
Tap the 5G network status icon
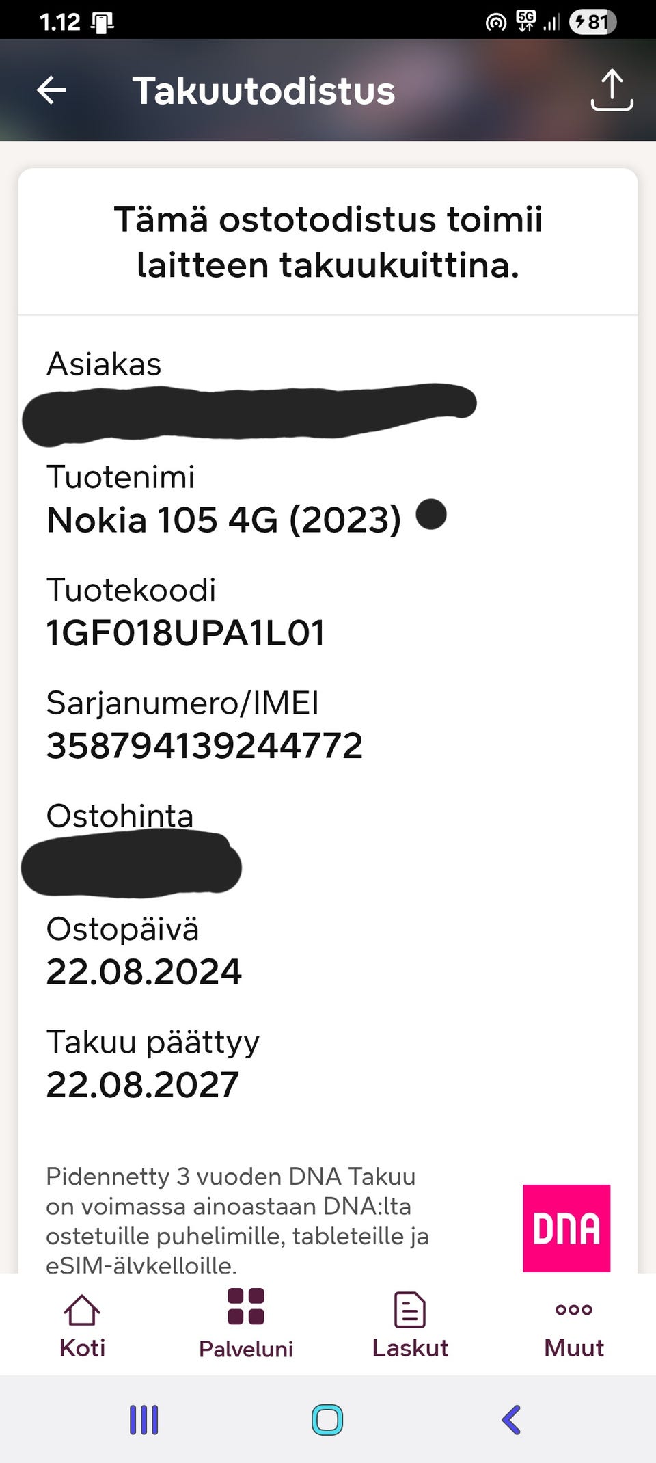pyautogui.click(x=526, y=22)
